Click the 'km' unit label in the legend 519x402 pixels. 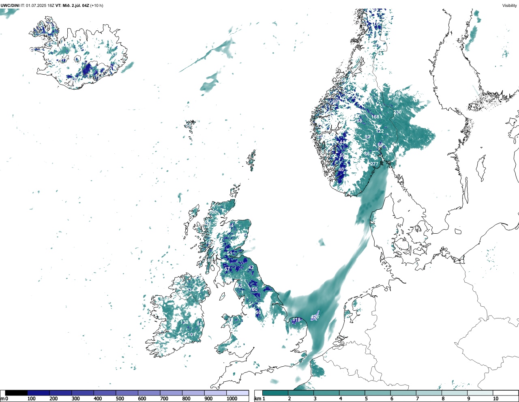pos(257,399)
